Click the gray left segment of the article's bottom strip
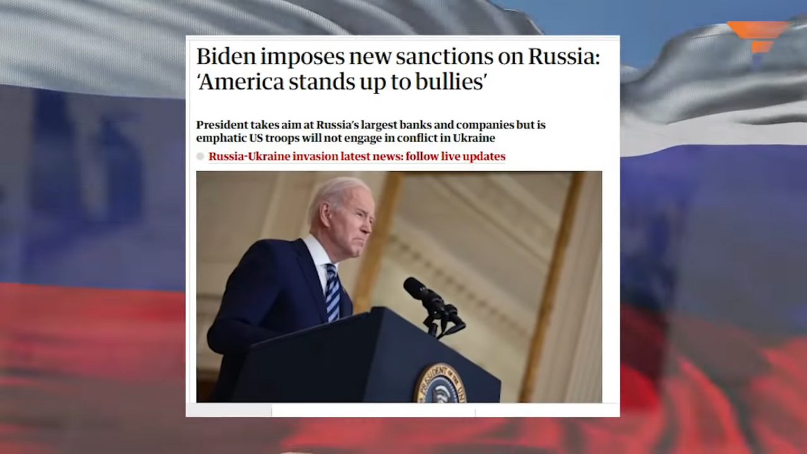807x454 pixels. (x=229, y=411)
